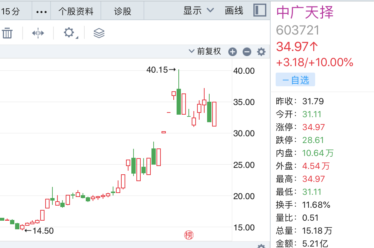Select the candlestick marked 40.15 high

tap(179, 101)
